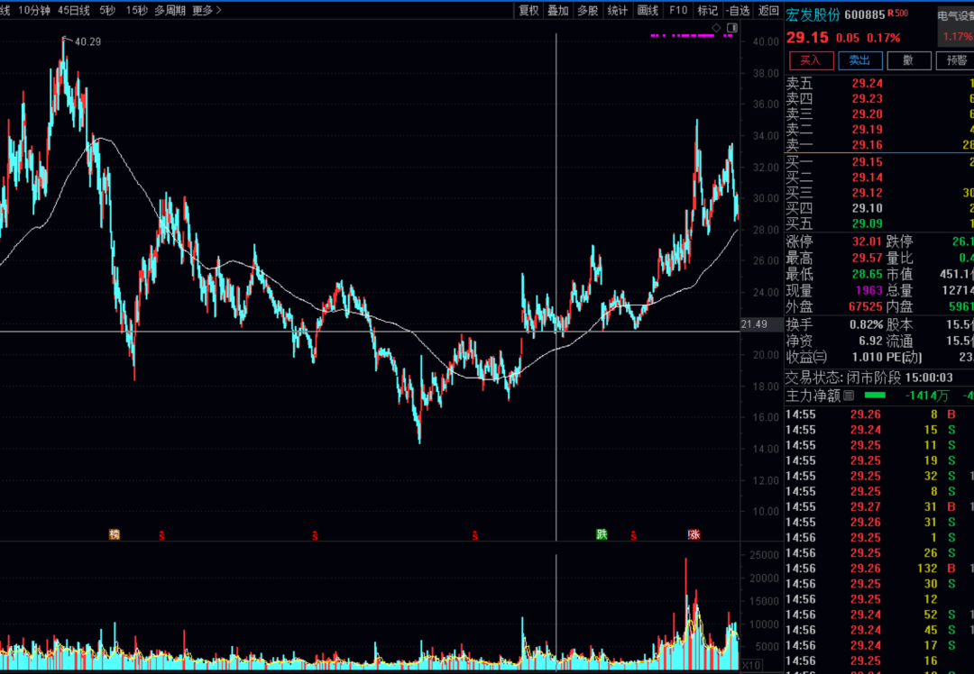974x674 pixels.
Task: Click the small icon next to 主力净额
Action: click(849, 395)
